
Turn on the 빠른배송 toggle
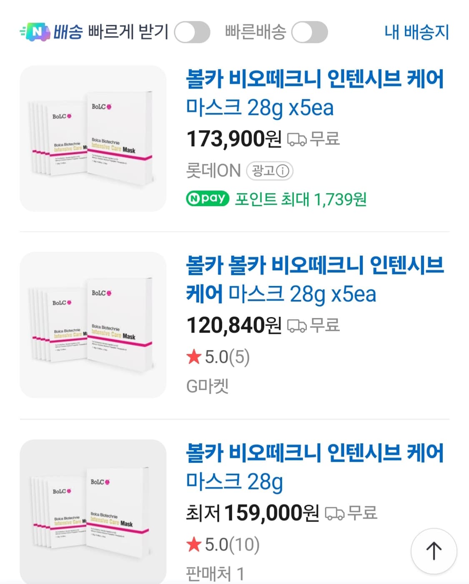click(x=309, y=32)
